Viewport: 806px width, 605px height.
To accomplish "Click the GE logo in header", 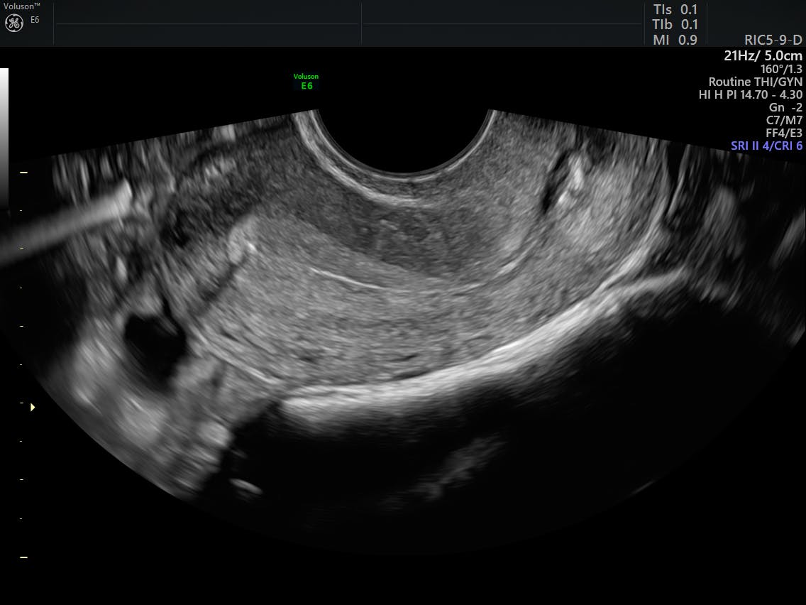I will [14, 23].
